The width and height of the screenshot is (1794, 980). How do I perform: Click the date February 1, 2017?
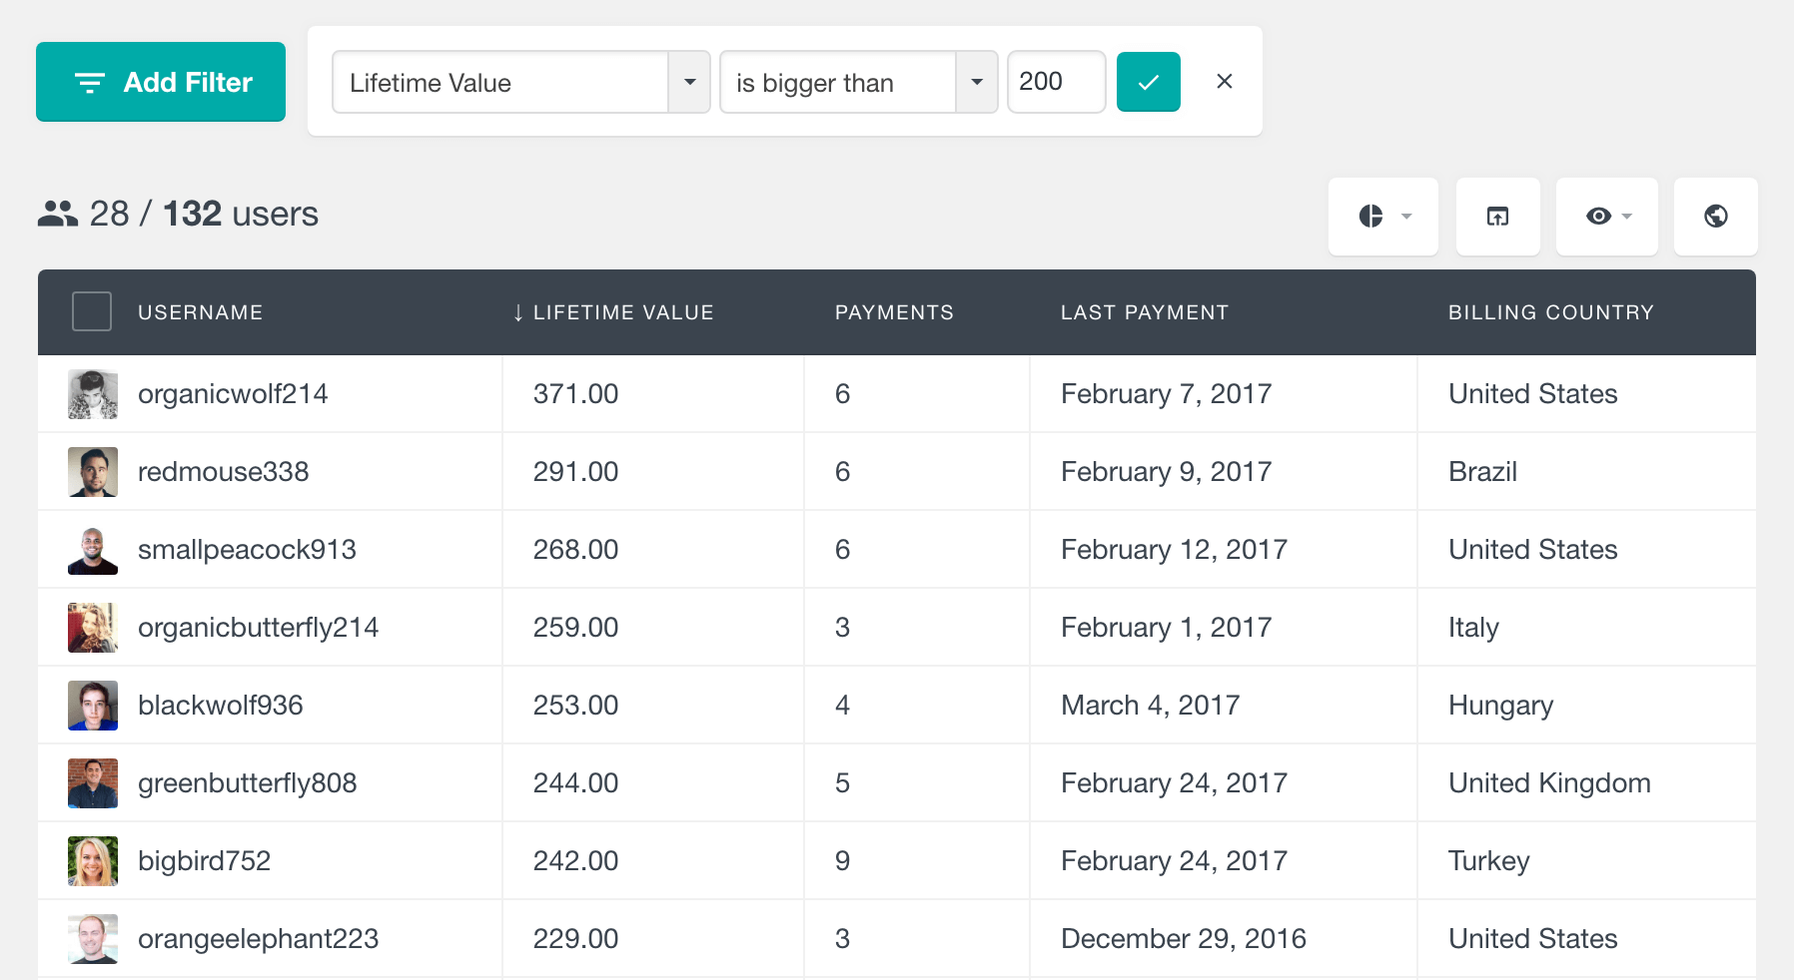pos(1167,628)
